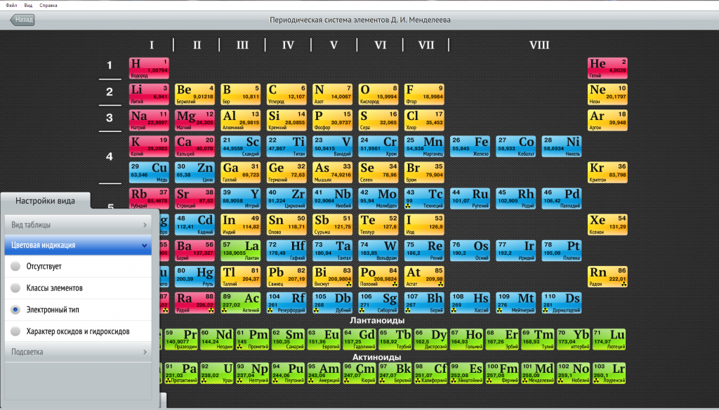
Task: Select the Darmstadtium (Ds) element tile
Action: pyautogui.click(x=562, y=302)
